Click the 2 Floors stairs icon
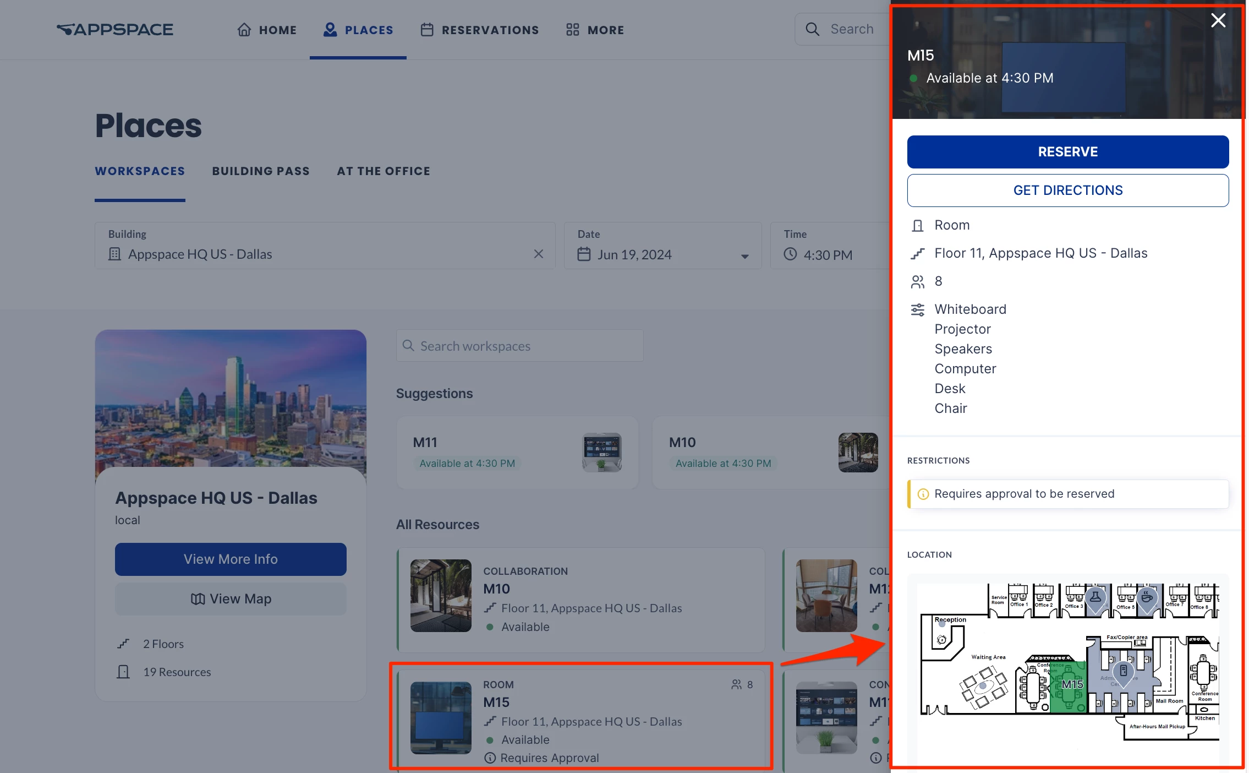 (x=124, y=644)
